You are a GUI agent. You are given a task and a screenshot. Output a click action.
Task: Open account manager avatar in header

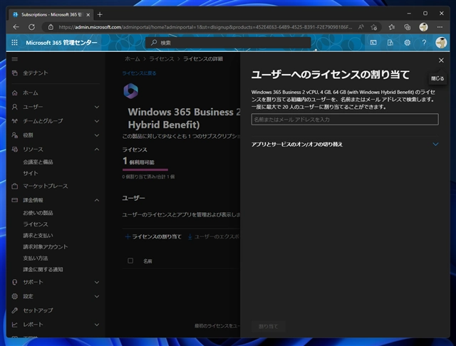441,43
